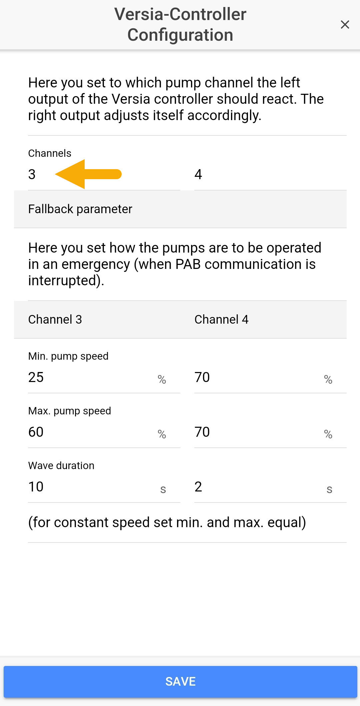Select the Channel 3 column header
The width and height of the screenshot is (360, 706).
click(55, 320)
